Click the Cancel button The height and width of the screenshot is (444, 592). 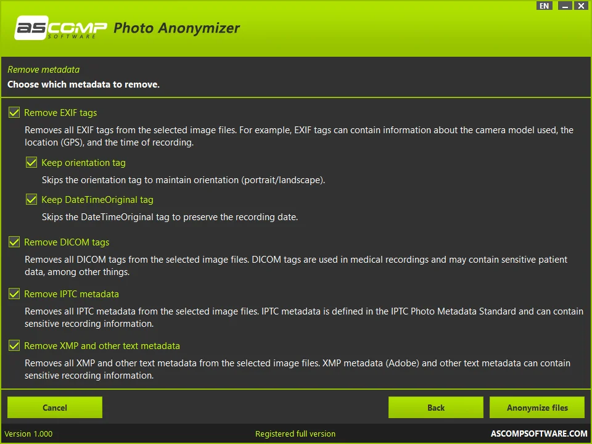tap(55, 408)
